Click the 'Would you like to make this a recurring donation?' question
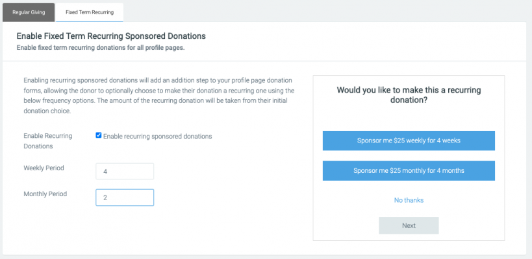Screen dimensions: 532x259 tap(409, 95)
